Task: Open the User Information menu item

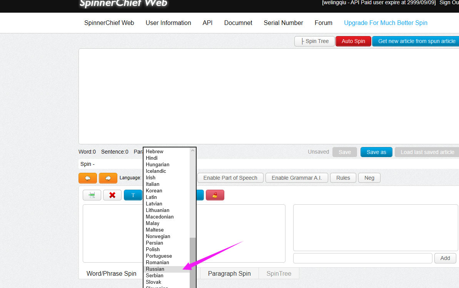Action: tap(168, 23)
